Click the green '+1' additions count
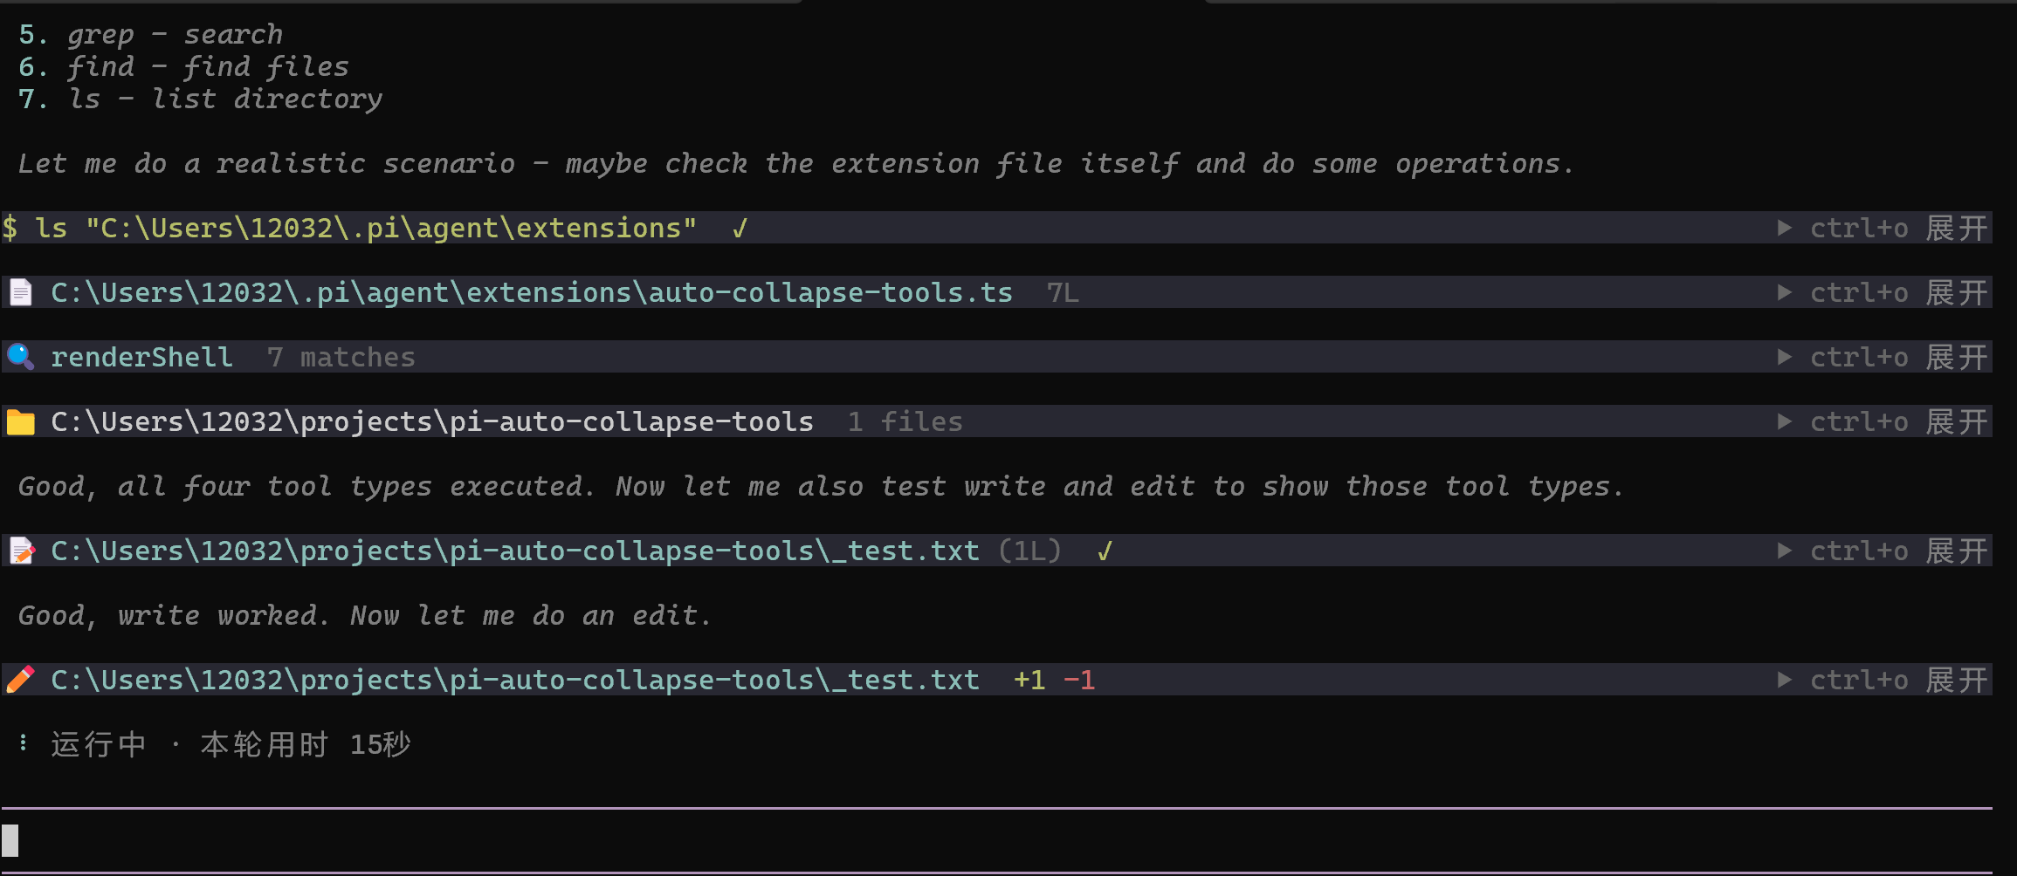 click(1029, 681)
